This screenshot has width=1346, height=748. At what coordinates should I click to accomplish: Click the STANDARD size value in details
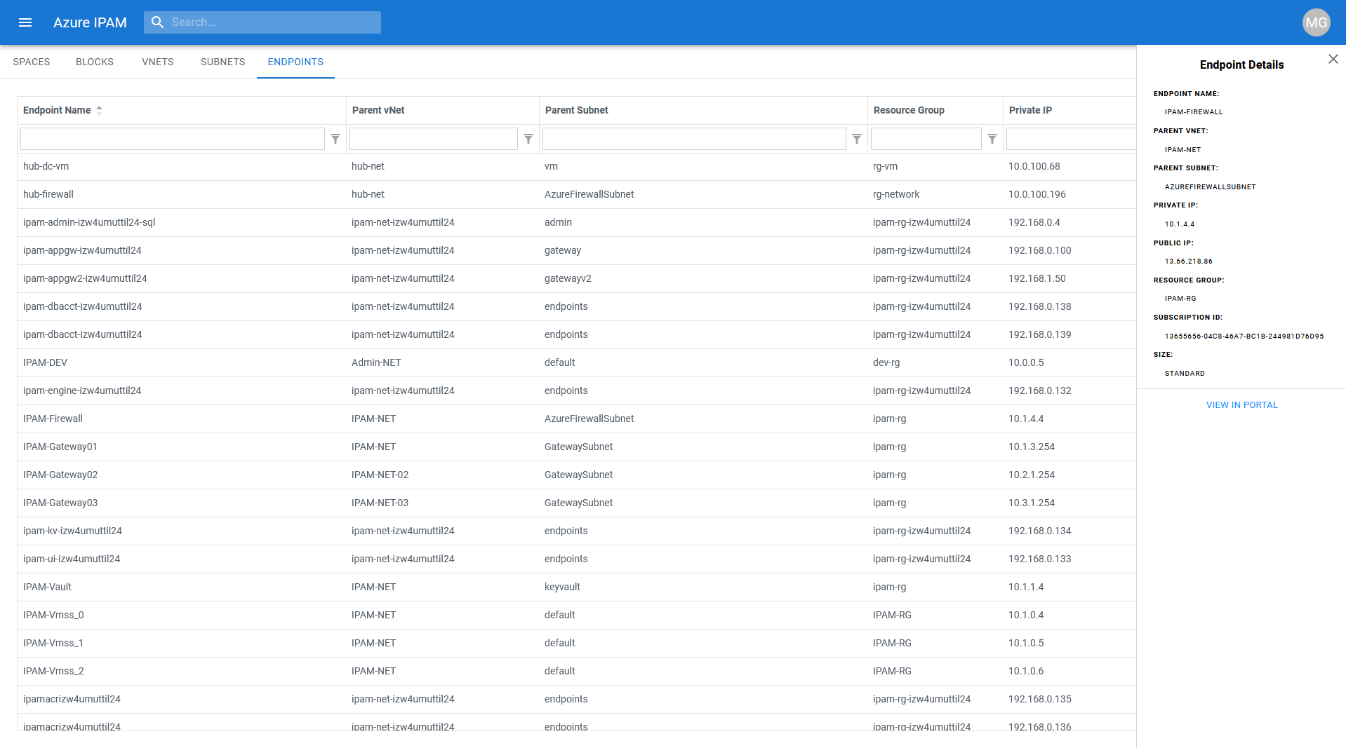tap(1185, 374)
